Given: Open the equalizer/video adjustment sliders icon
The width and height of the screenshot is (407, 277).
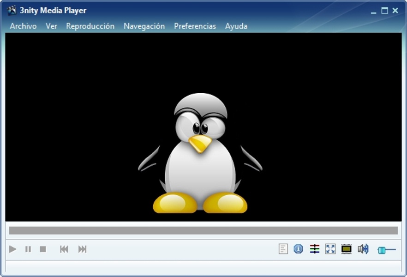Looking at the screenshot, I should pos(315,249).
